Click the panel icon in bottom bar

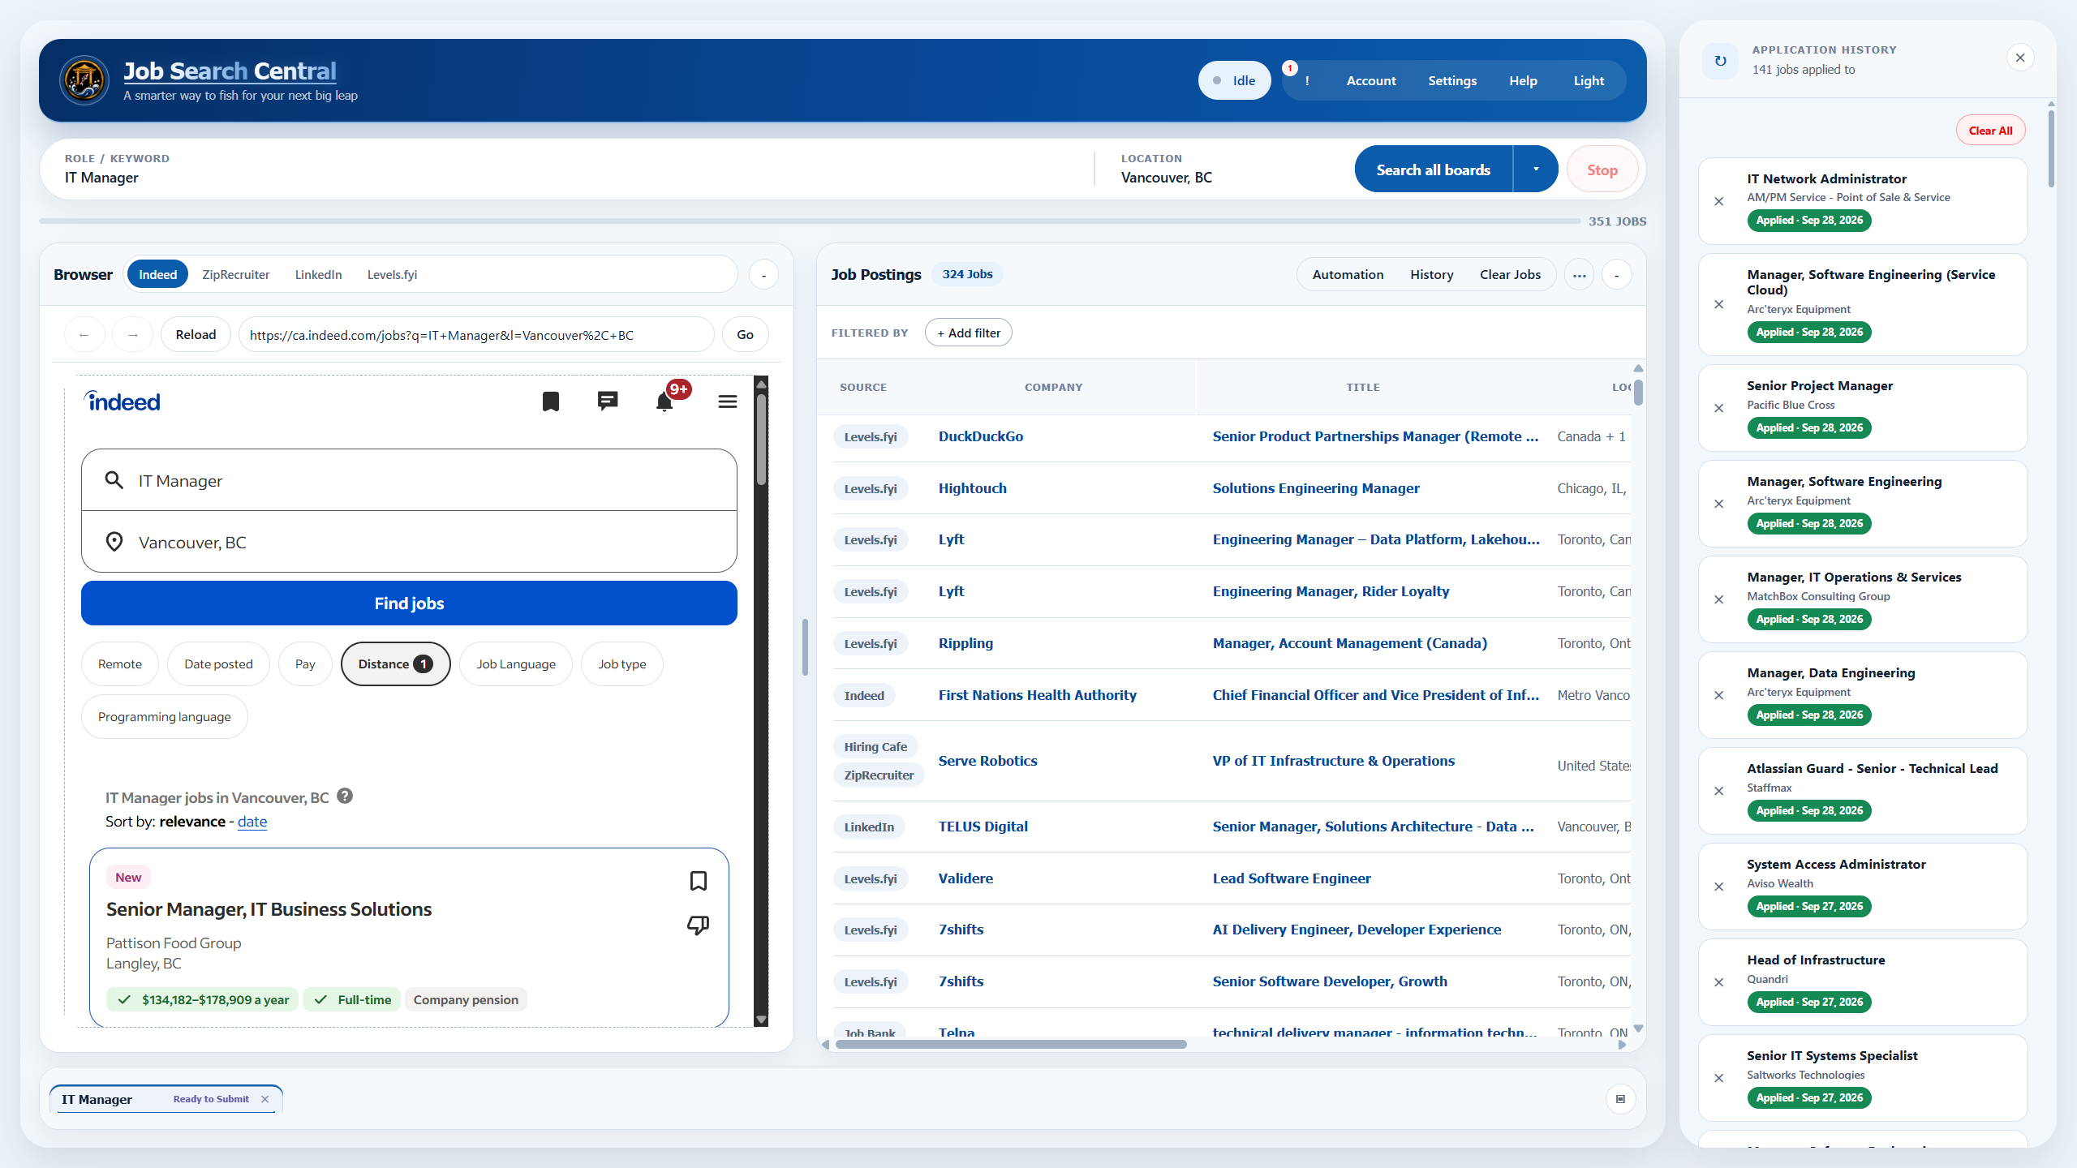[1620, 1099]
